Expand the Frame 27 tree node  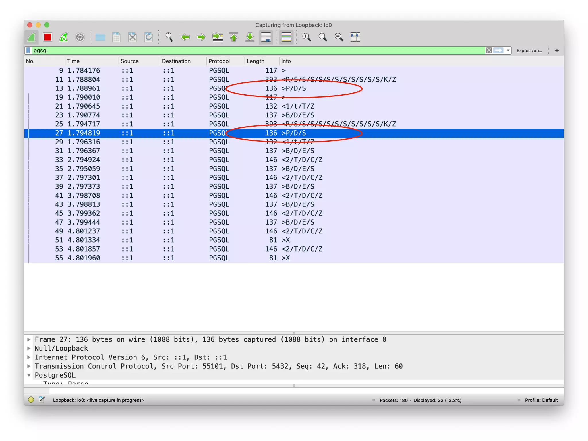[29, 339]
